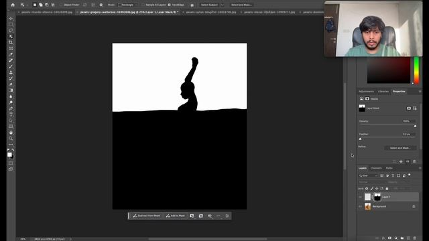Toggle layer filtering switch in Layers panel

pos(410,175)
